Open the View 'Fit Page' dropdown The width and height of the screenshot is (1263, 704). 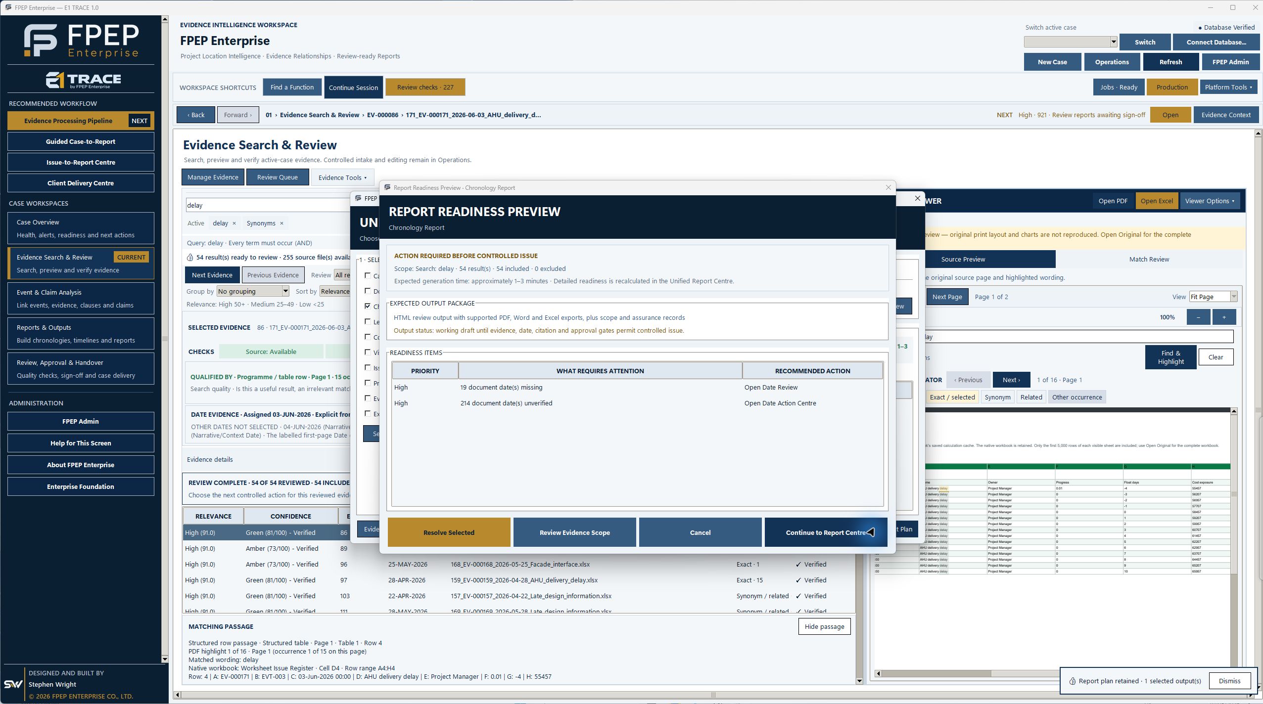(x=1213, y=297)
